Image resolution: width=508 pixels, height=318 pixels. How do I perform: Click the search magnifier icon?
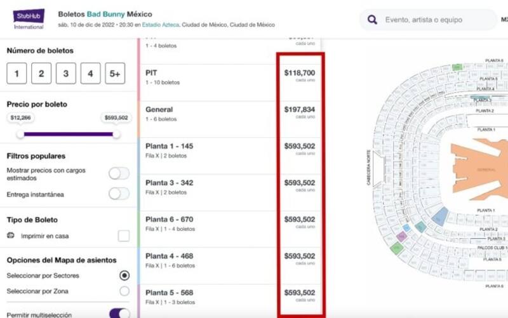pyautogui.click(x=373, y=20)
